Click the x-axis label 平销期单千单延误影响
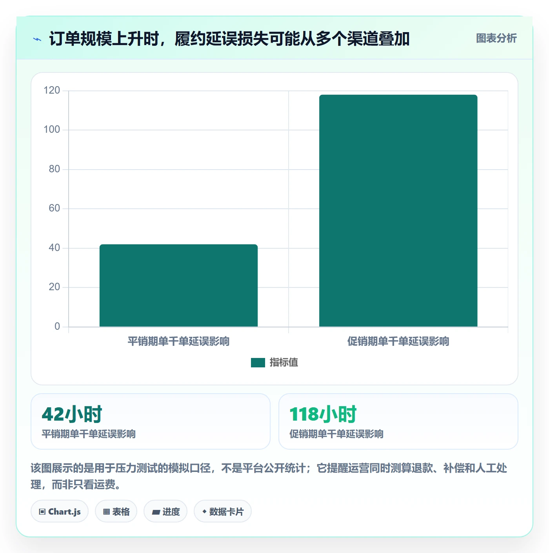 click(178, 342)
